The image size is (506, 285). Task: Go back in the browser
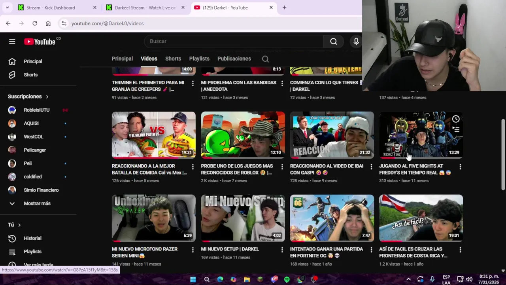point(8,23)
